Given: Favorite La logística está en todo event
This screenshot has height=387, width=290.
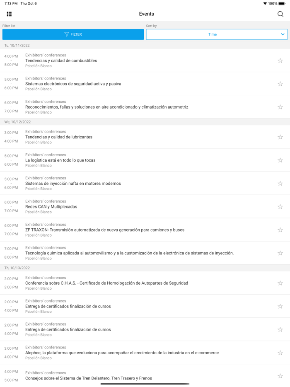Looking at the screenshot, I should (x=280, y=160).
